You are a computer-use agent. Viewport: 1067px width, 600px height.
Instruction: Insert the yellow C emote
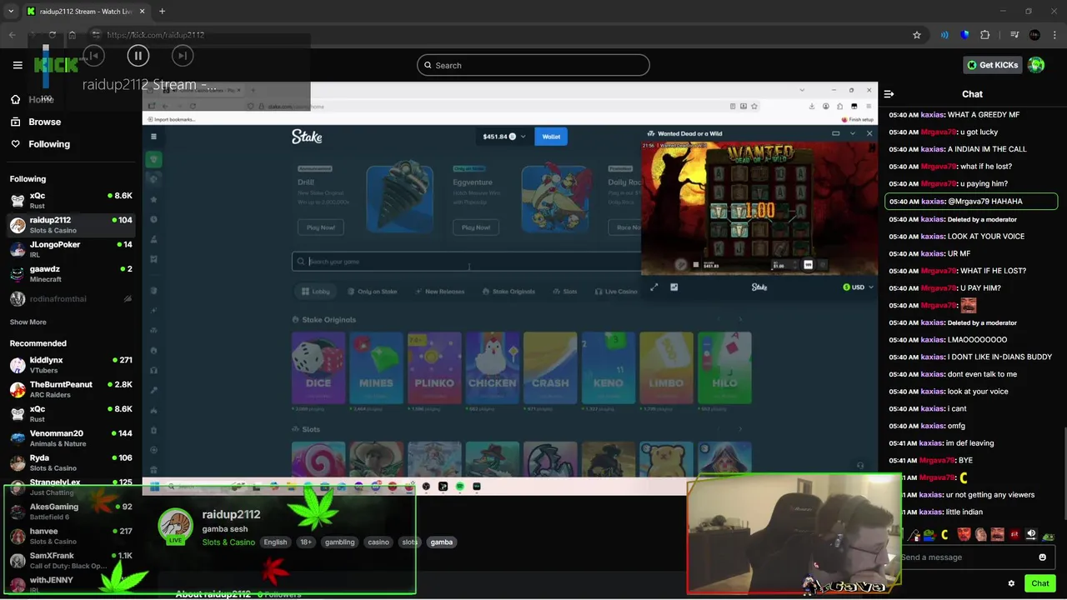[x=945, y=535]
